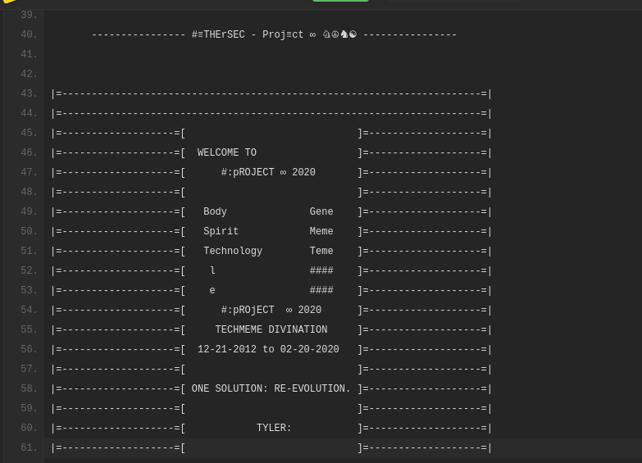This screenshot has width=642, height=463.
Task: Click line number 43
Action: [x=29, y=93]
